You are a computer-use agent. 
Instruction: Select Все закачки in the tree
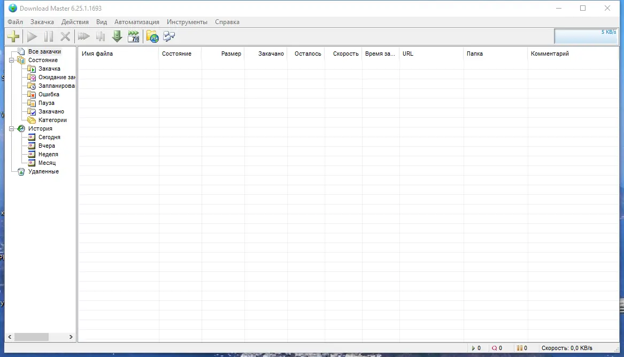click(44, 51)
